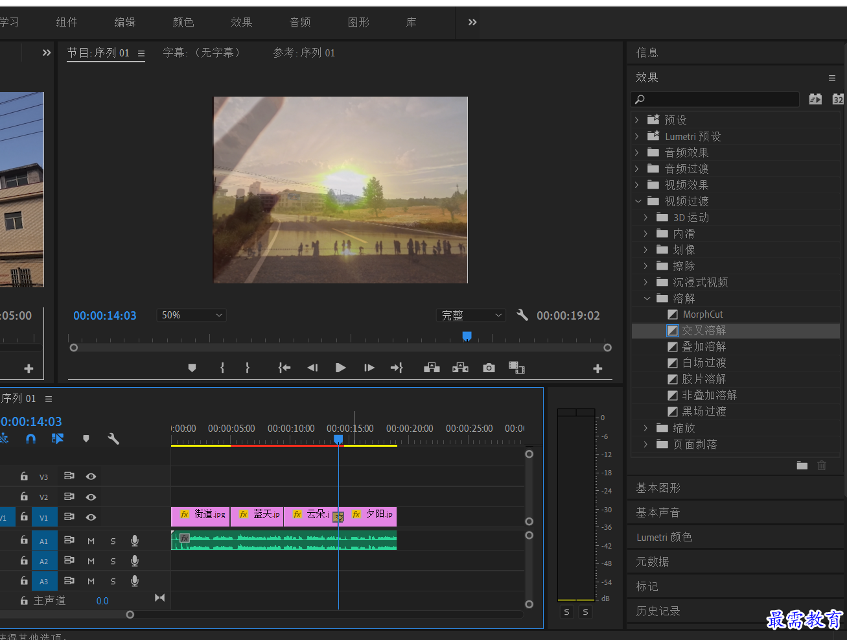Collapse the 视频过渡 folder

[638, 201]
